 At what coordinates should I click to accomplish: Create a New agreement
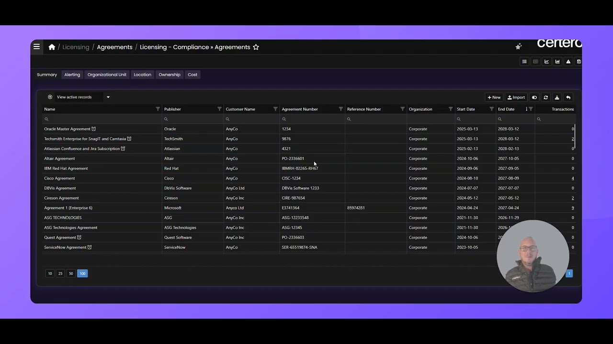(x=494, y=97)
